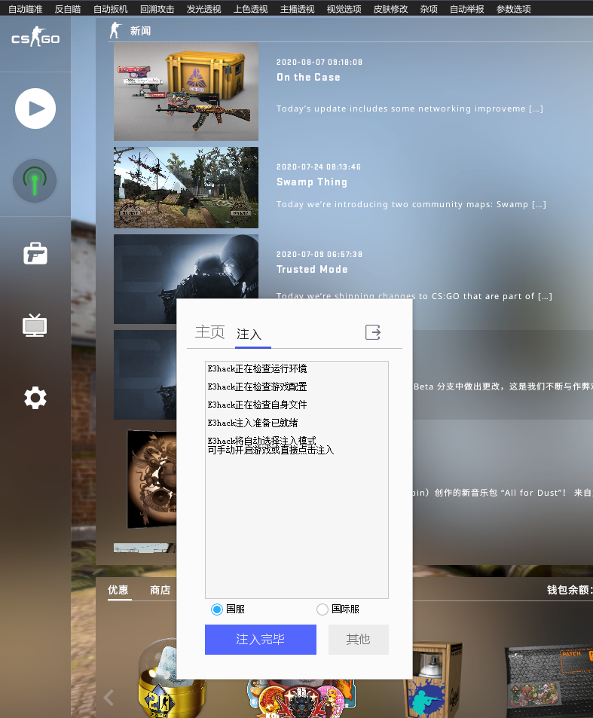Open the settings gear icon

(x=35, y=398)
